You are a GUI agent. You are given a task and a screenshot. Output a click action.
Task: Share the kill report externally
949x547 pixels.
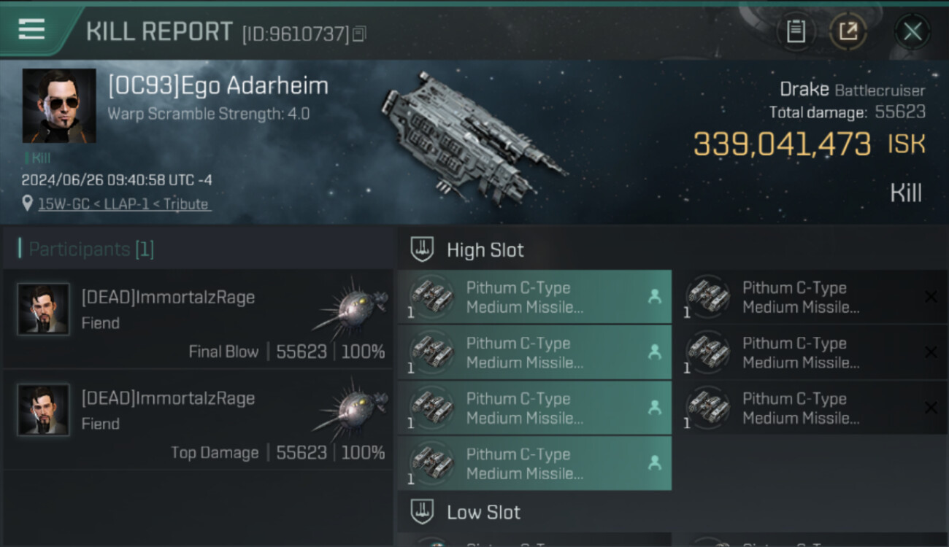coord(848,31)
